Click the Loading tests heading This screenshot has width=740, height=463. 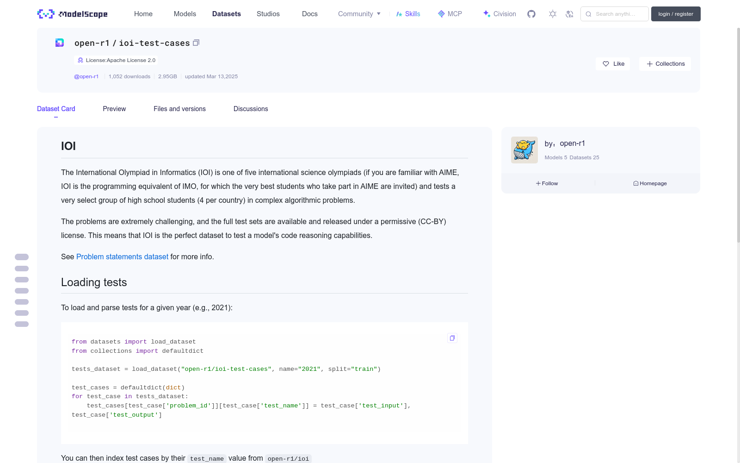(x=94, y=282)
